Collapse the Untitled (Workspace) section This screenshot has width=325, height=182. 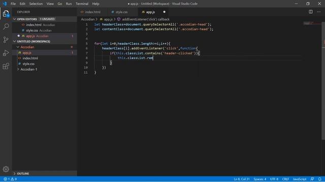click(x=45, y=41)
